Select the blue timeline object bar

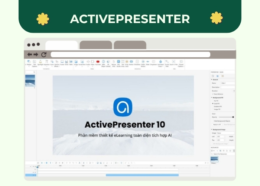[x=142, y=175]
